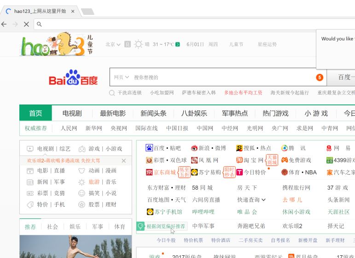Click the 苏宁易购 lion icon
This screenshot has width=355, height=258.
194,172
